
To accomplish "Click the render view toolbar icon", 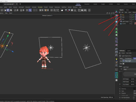I will (79, 10).
